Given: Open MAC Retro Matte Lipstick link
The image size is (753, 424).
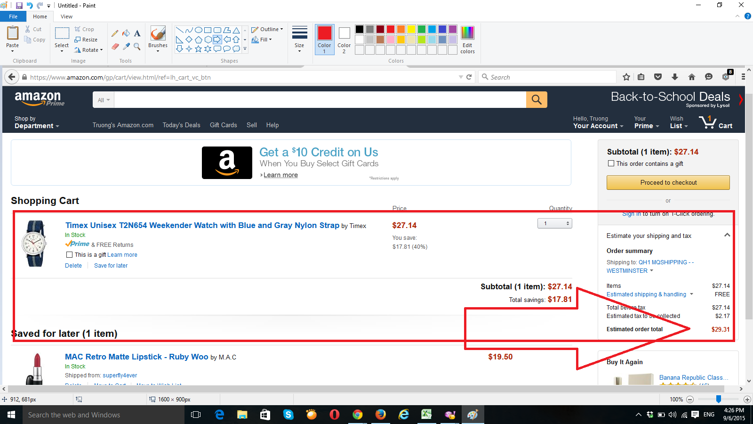Looking at the screenshot, I should click(136, 357).
